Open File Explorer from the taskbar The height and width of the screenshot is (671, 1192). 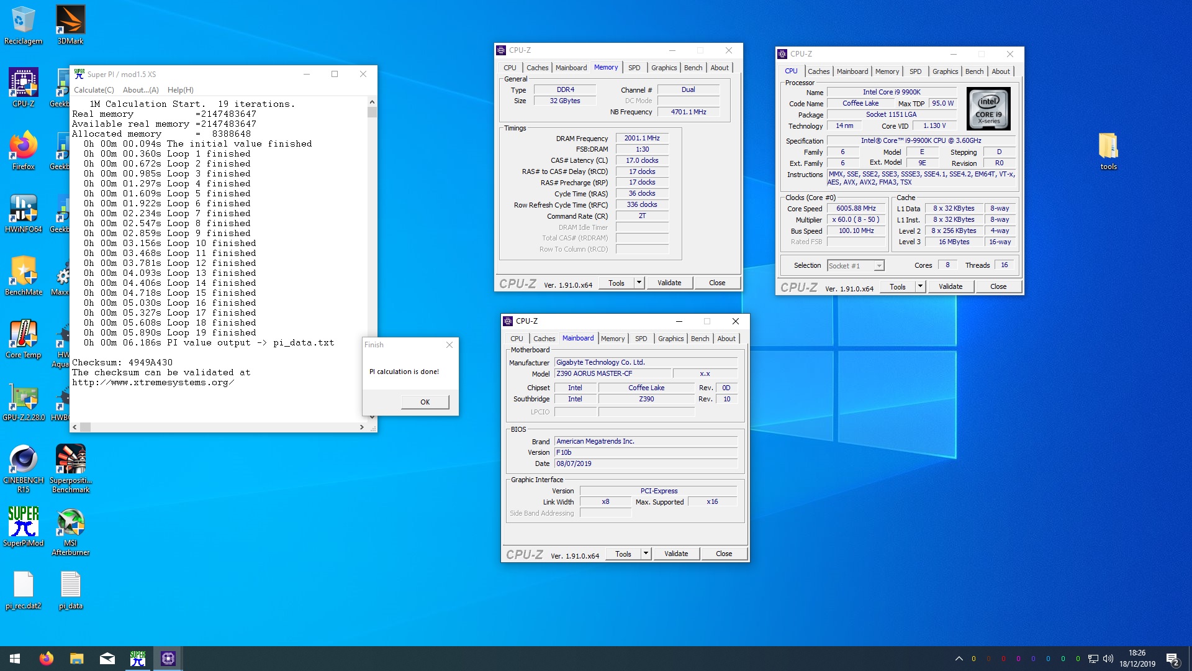coord(76,659)
